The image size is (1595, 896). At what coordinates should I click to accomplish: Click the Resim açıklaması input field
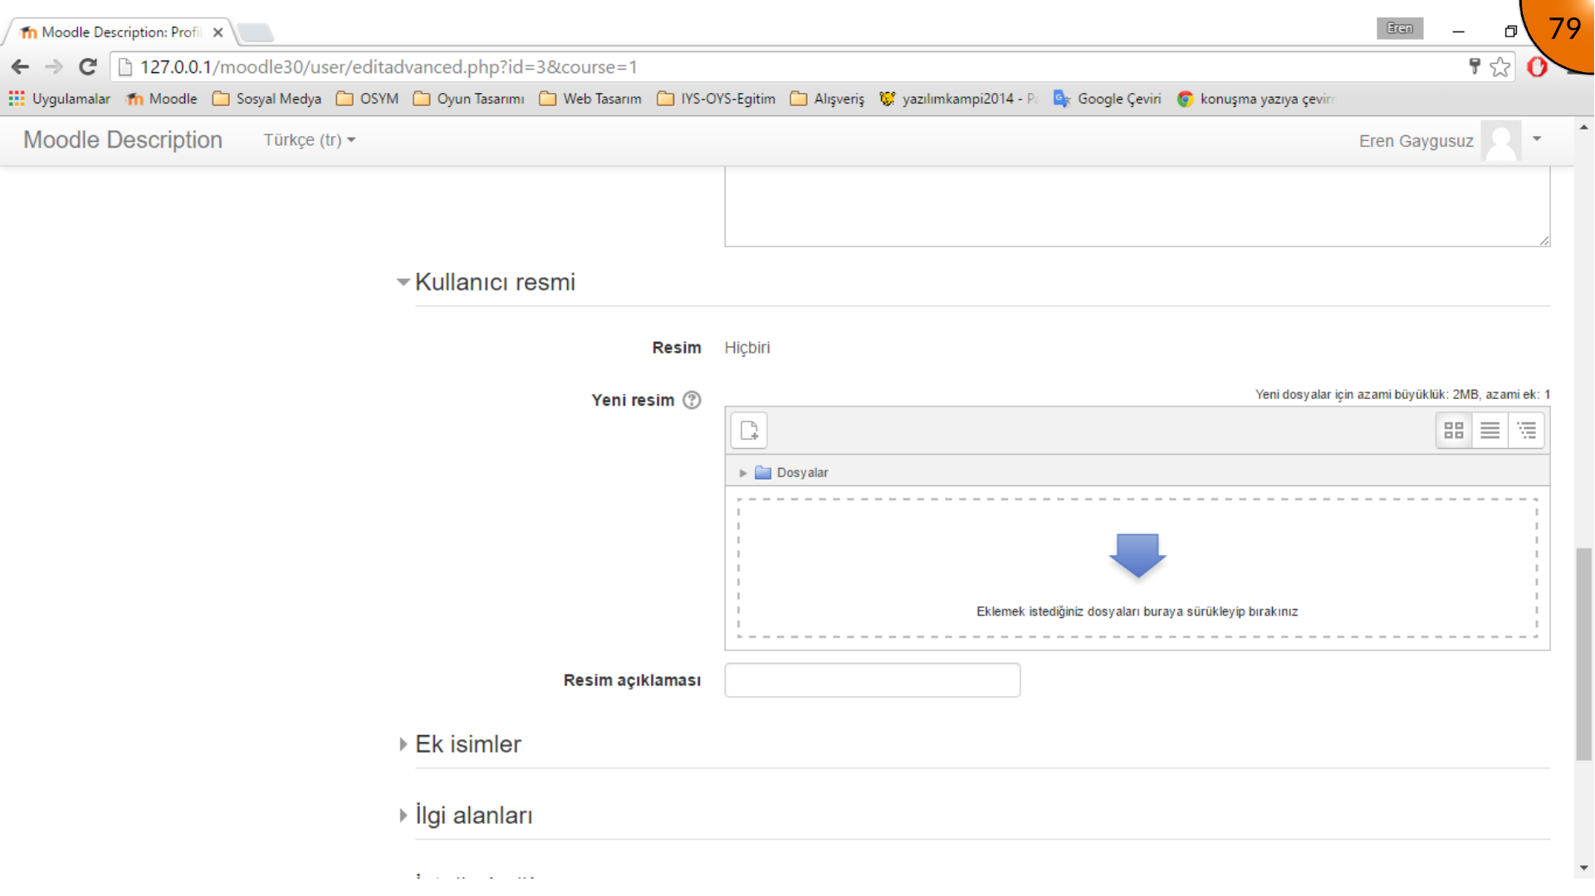[x=872, y=680]
